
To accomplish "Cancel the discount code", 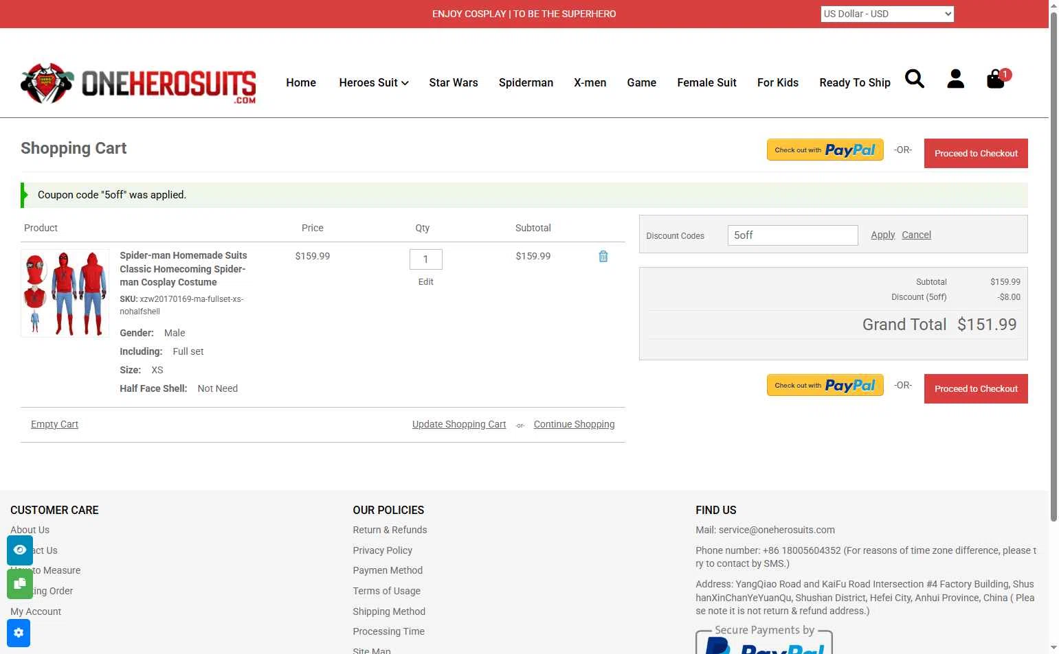I will 916,235.
